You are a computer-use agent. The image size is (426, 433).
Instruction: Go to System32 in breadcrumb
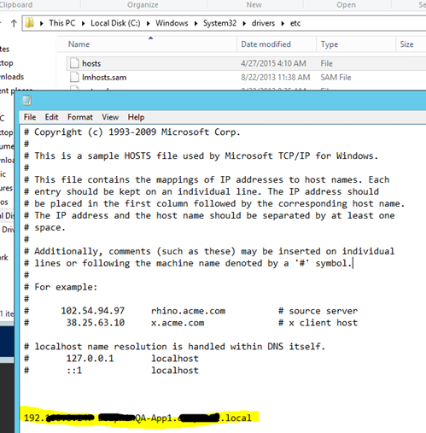click(219, 23)
